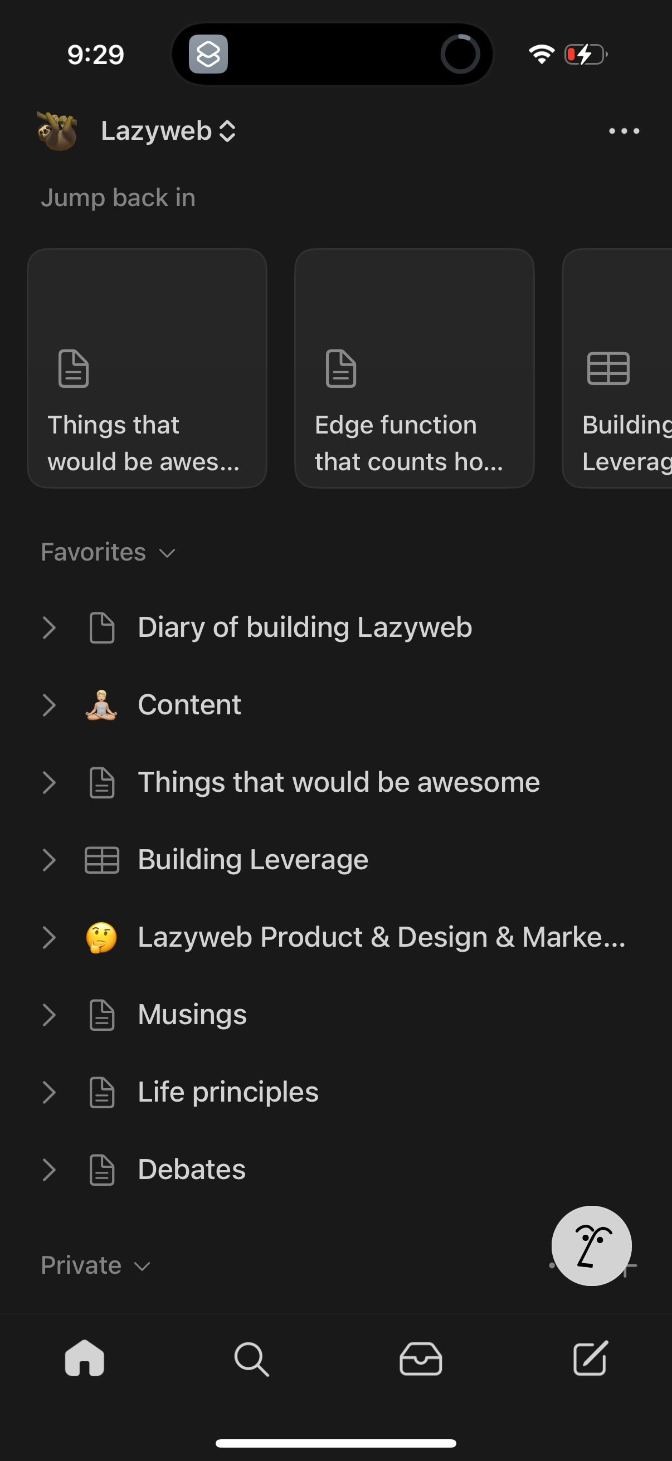Open the inbox from the bottom bar
Screen dimensions: 672x1461
pos(420,1358)
